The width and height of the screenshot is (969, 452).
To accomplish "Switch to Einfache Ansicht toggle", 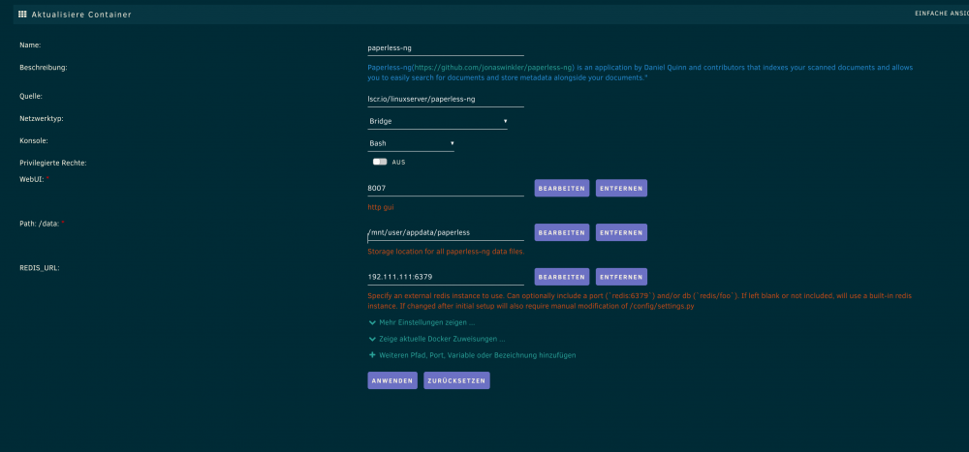I will pos(941,13).
